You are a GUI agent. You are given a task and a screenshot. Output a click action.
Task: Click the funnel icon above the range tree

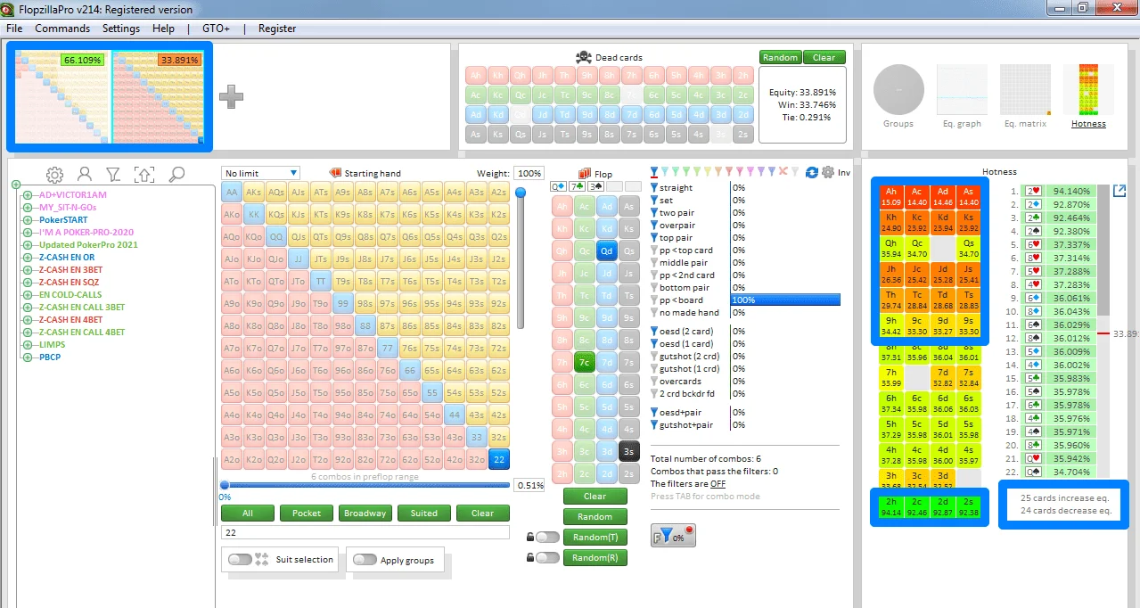click(113, 175)
